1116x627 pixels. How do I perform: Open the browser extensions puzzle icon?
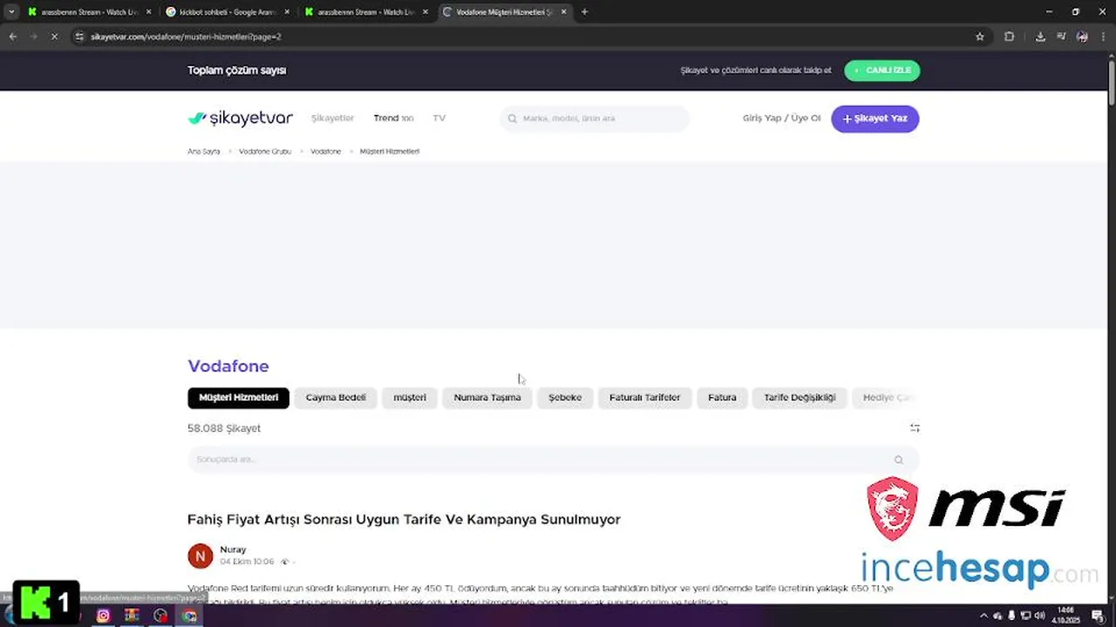point(1010,37)
